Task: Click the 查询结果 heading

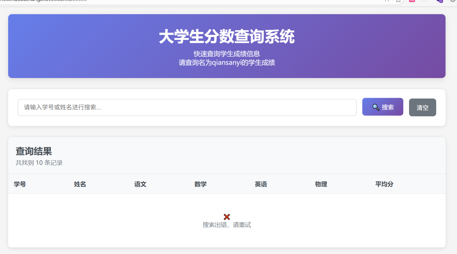Action: point(34,151)
